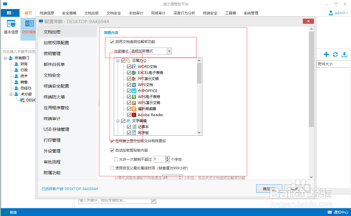This screenshot has height=216, width=351.
Task: Open the 加密模式 dropdown
Action: (x=169, y=51)
